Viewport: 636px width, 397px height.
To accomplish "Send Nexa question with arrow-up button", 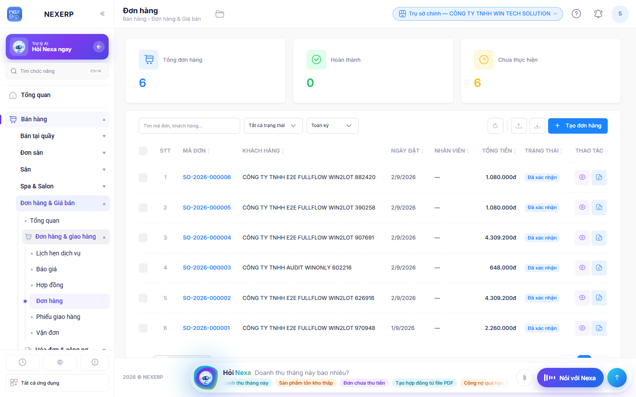I will (617, 378).
